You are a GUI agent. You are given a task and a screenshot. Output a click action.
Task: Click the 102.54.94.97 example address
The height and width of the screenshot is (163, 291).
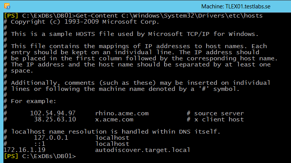click(x=53, y=113)
